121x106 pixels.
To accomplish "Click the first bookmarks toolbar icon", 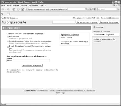I will [x=2, y=14].
